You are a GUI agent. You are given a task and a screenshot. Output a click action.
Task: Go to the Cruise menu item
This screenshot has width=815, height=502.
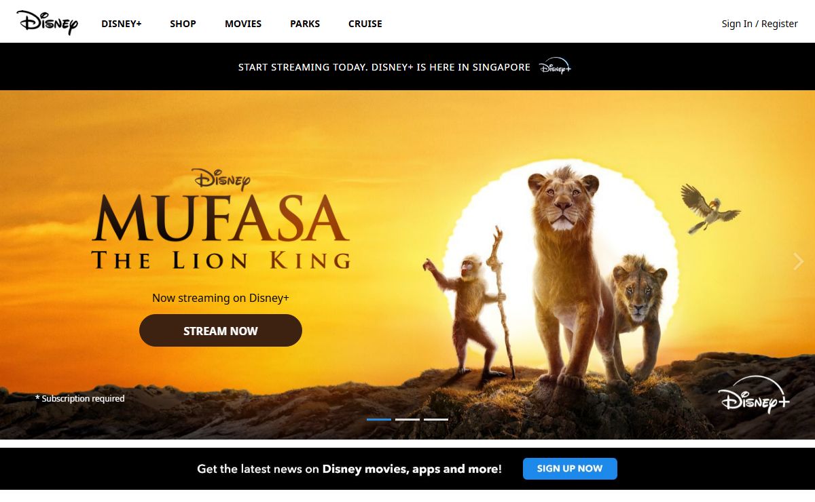(365, 24)
